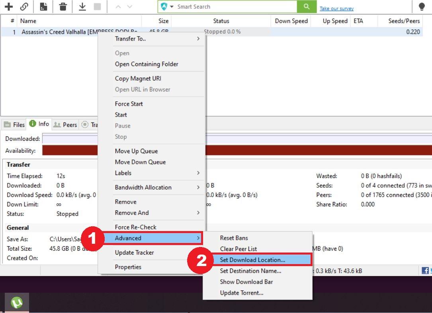Sort by the ETA column header
Screen dimensions: 432x313
pos(364,21)
